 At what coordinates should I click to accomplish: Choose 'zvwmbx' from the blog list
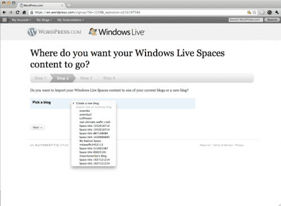click(93, 111)
